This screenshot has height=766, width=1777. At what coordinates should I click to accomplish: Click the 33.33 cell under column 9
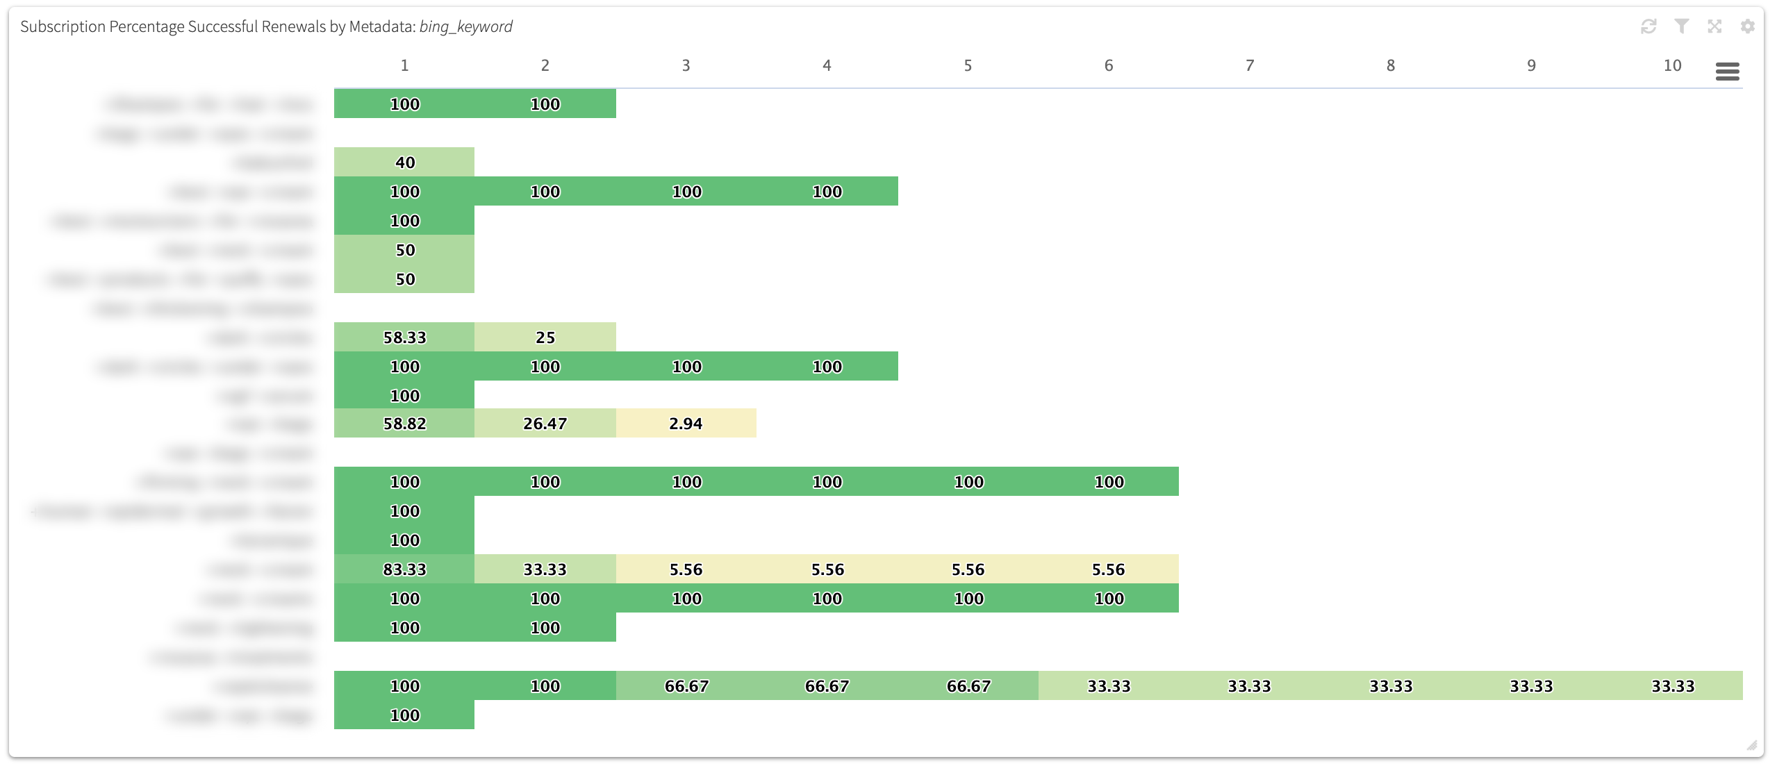point(1532,685)
